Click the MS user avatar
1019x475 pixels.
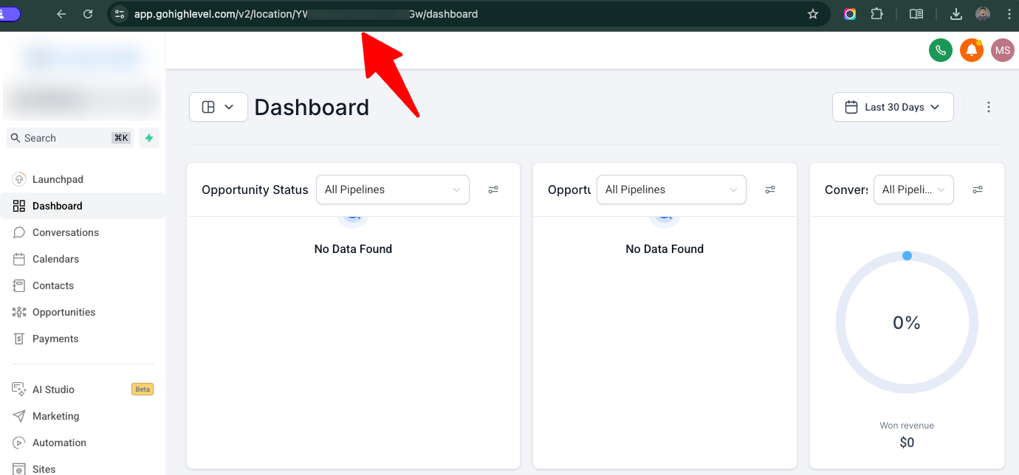(x=1002, y=50)
